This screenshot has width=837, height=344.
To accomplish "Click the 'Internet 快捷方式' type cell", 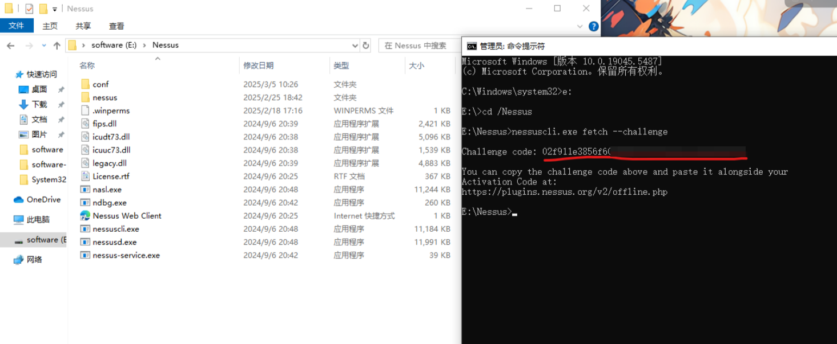I will coord(364,216).
